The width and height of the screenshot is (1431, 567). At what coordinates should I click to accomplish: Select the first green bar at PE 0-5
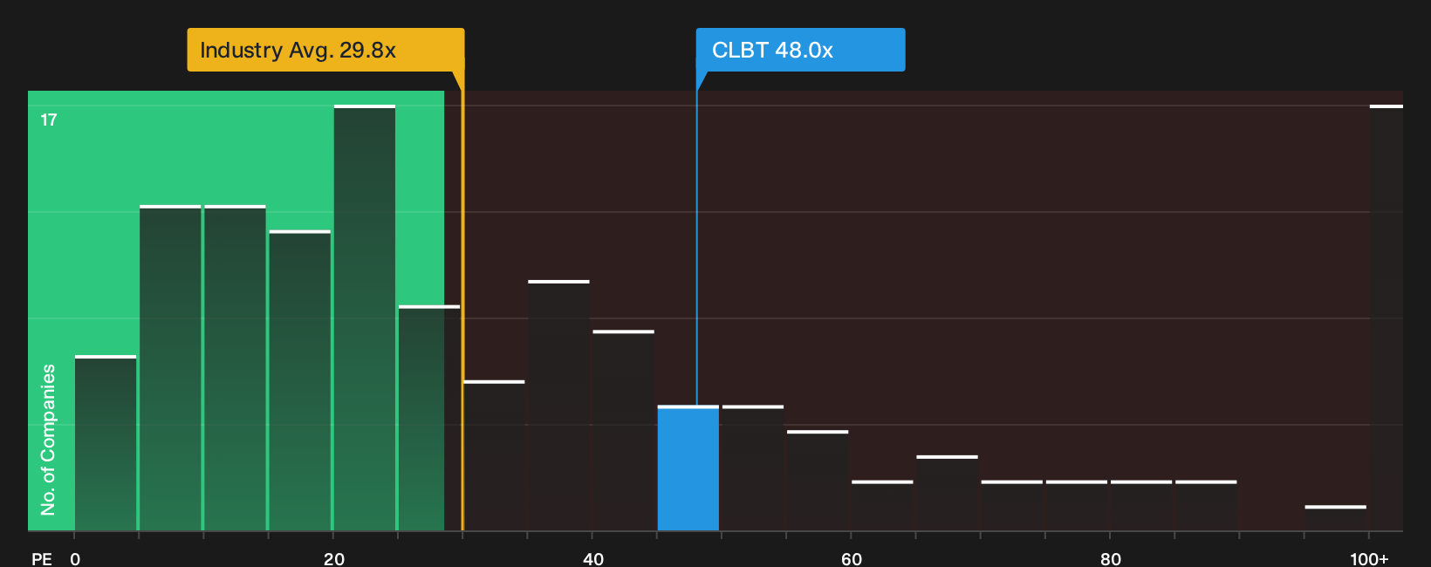[x=106, y=443]
